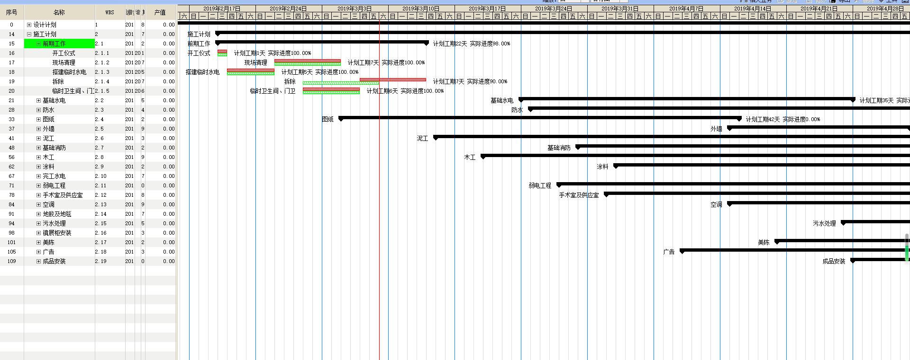Viewport: 910px width, 360px height.
Task: Select the 开工仪式 task row
Action: [64, 53]
